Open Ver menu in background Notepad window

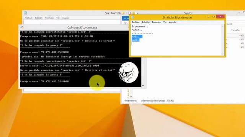(58, 18)
